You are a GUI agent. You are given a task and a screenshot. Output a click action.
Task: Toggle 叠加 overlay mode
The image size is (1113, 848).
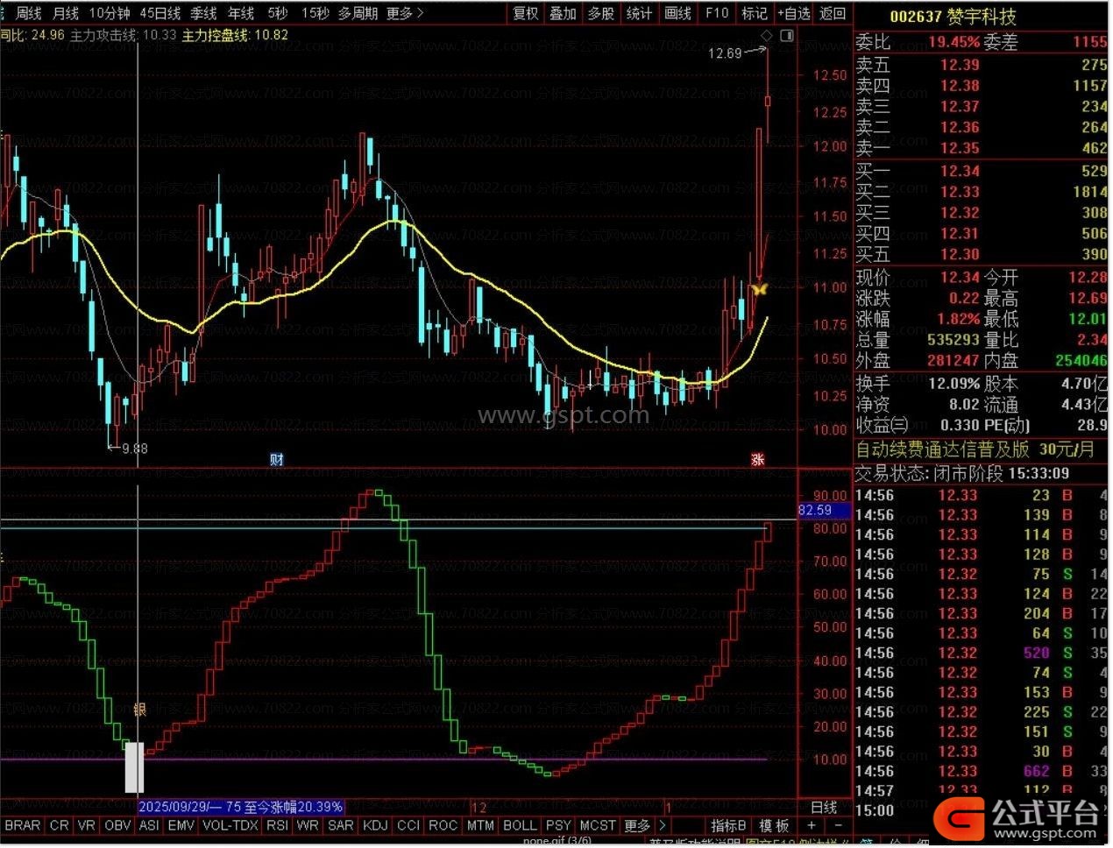pos(563,13)
